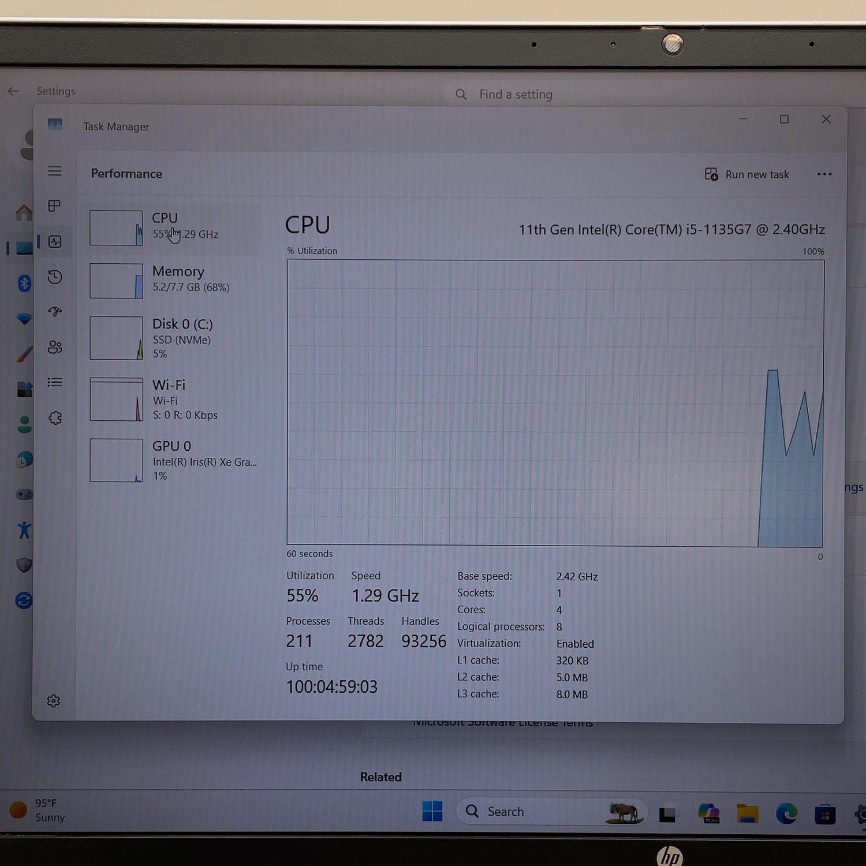This screenshot has width=866, height=866.
Task: Click Run new task button
Action: coord(747,174)
